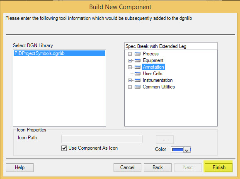
Task: Click the Equipment category folder icon
Action: coord(138,60)
